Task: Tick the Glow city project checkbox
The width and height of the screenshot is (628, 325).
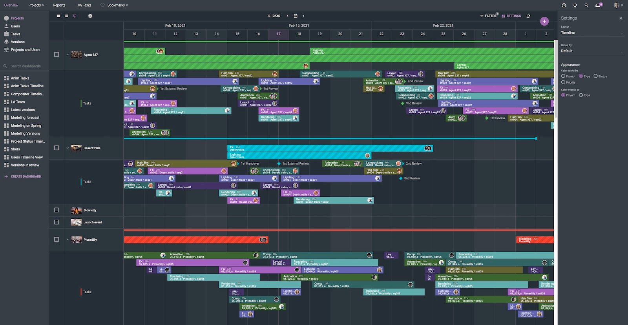Action: [x=57, y=210]
